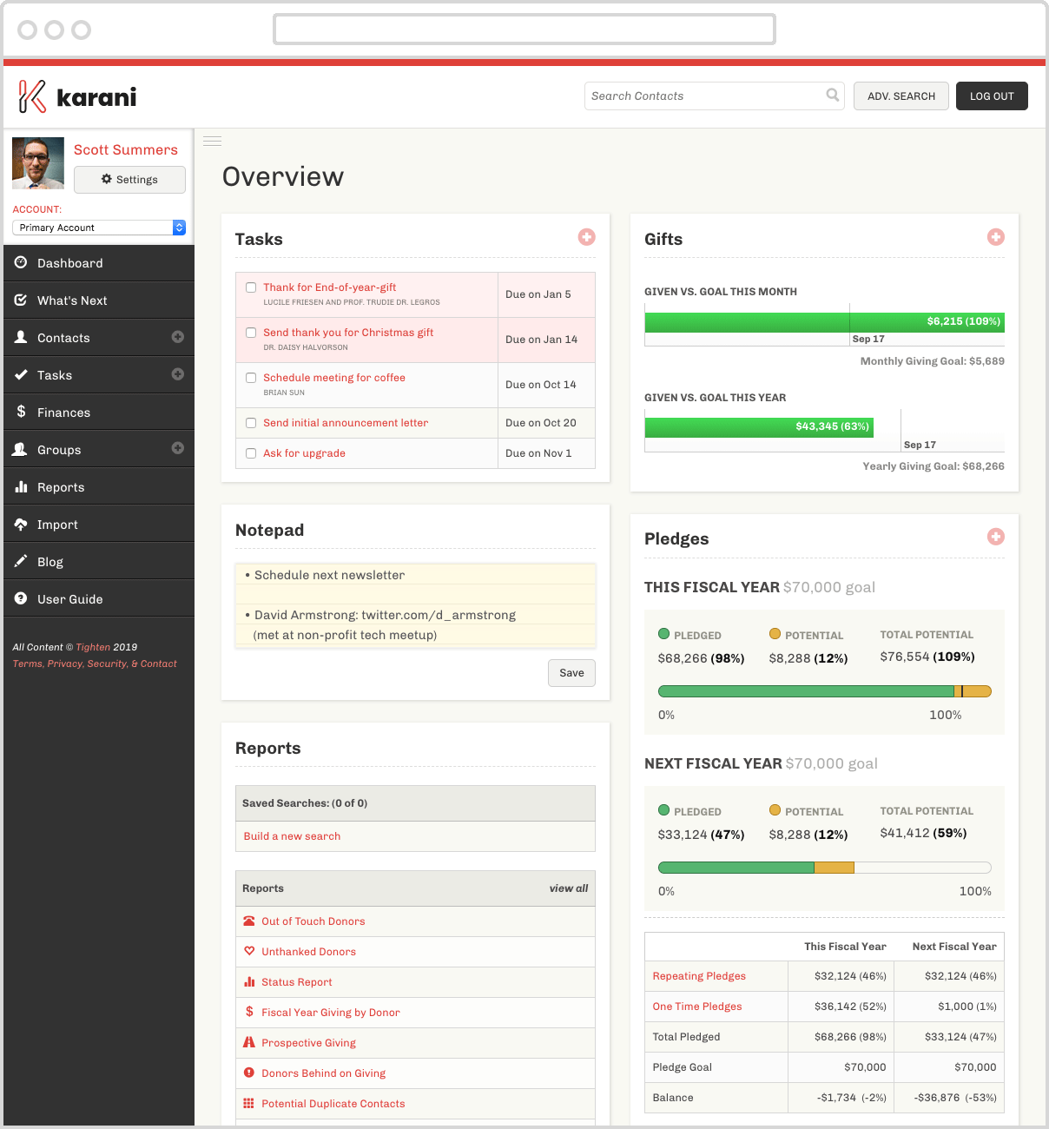Image resolution: width=1049 pixels, height=1129 pixels.
Task: Click the heart icon beside Unthanked Donors
Action: click(249, 951)
